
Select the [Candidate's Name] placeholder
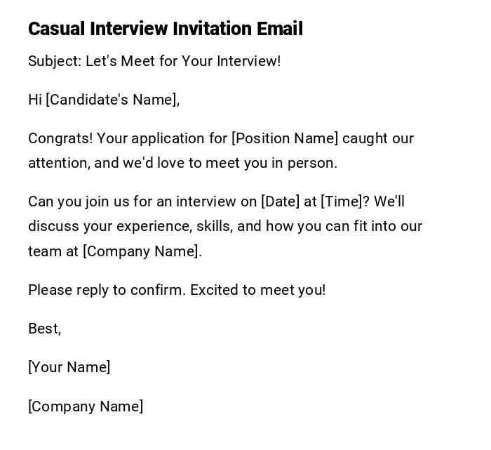112,100
